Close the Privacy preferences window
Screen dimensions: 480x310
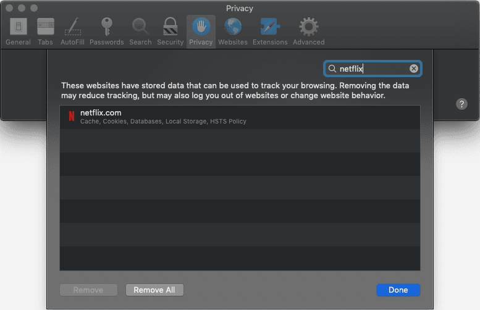click(x=9, y=8)
